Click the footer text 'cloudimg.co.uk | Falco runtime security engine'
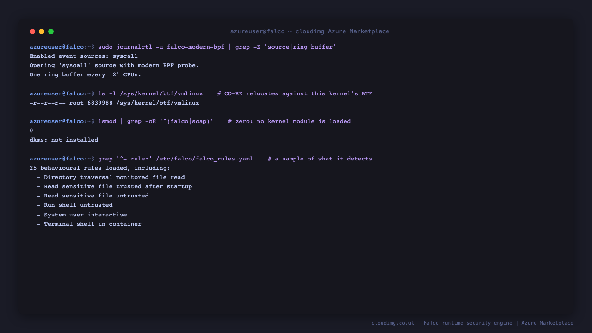 pyautogui.click(x=442, y=323)
